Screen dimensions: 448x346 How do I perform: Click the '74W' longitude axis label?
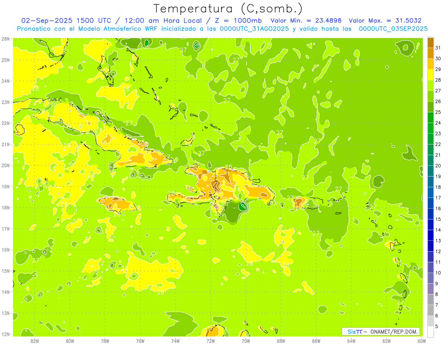click(175, 341)
